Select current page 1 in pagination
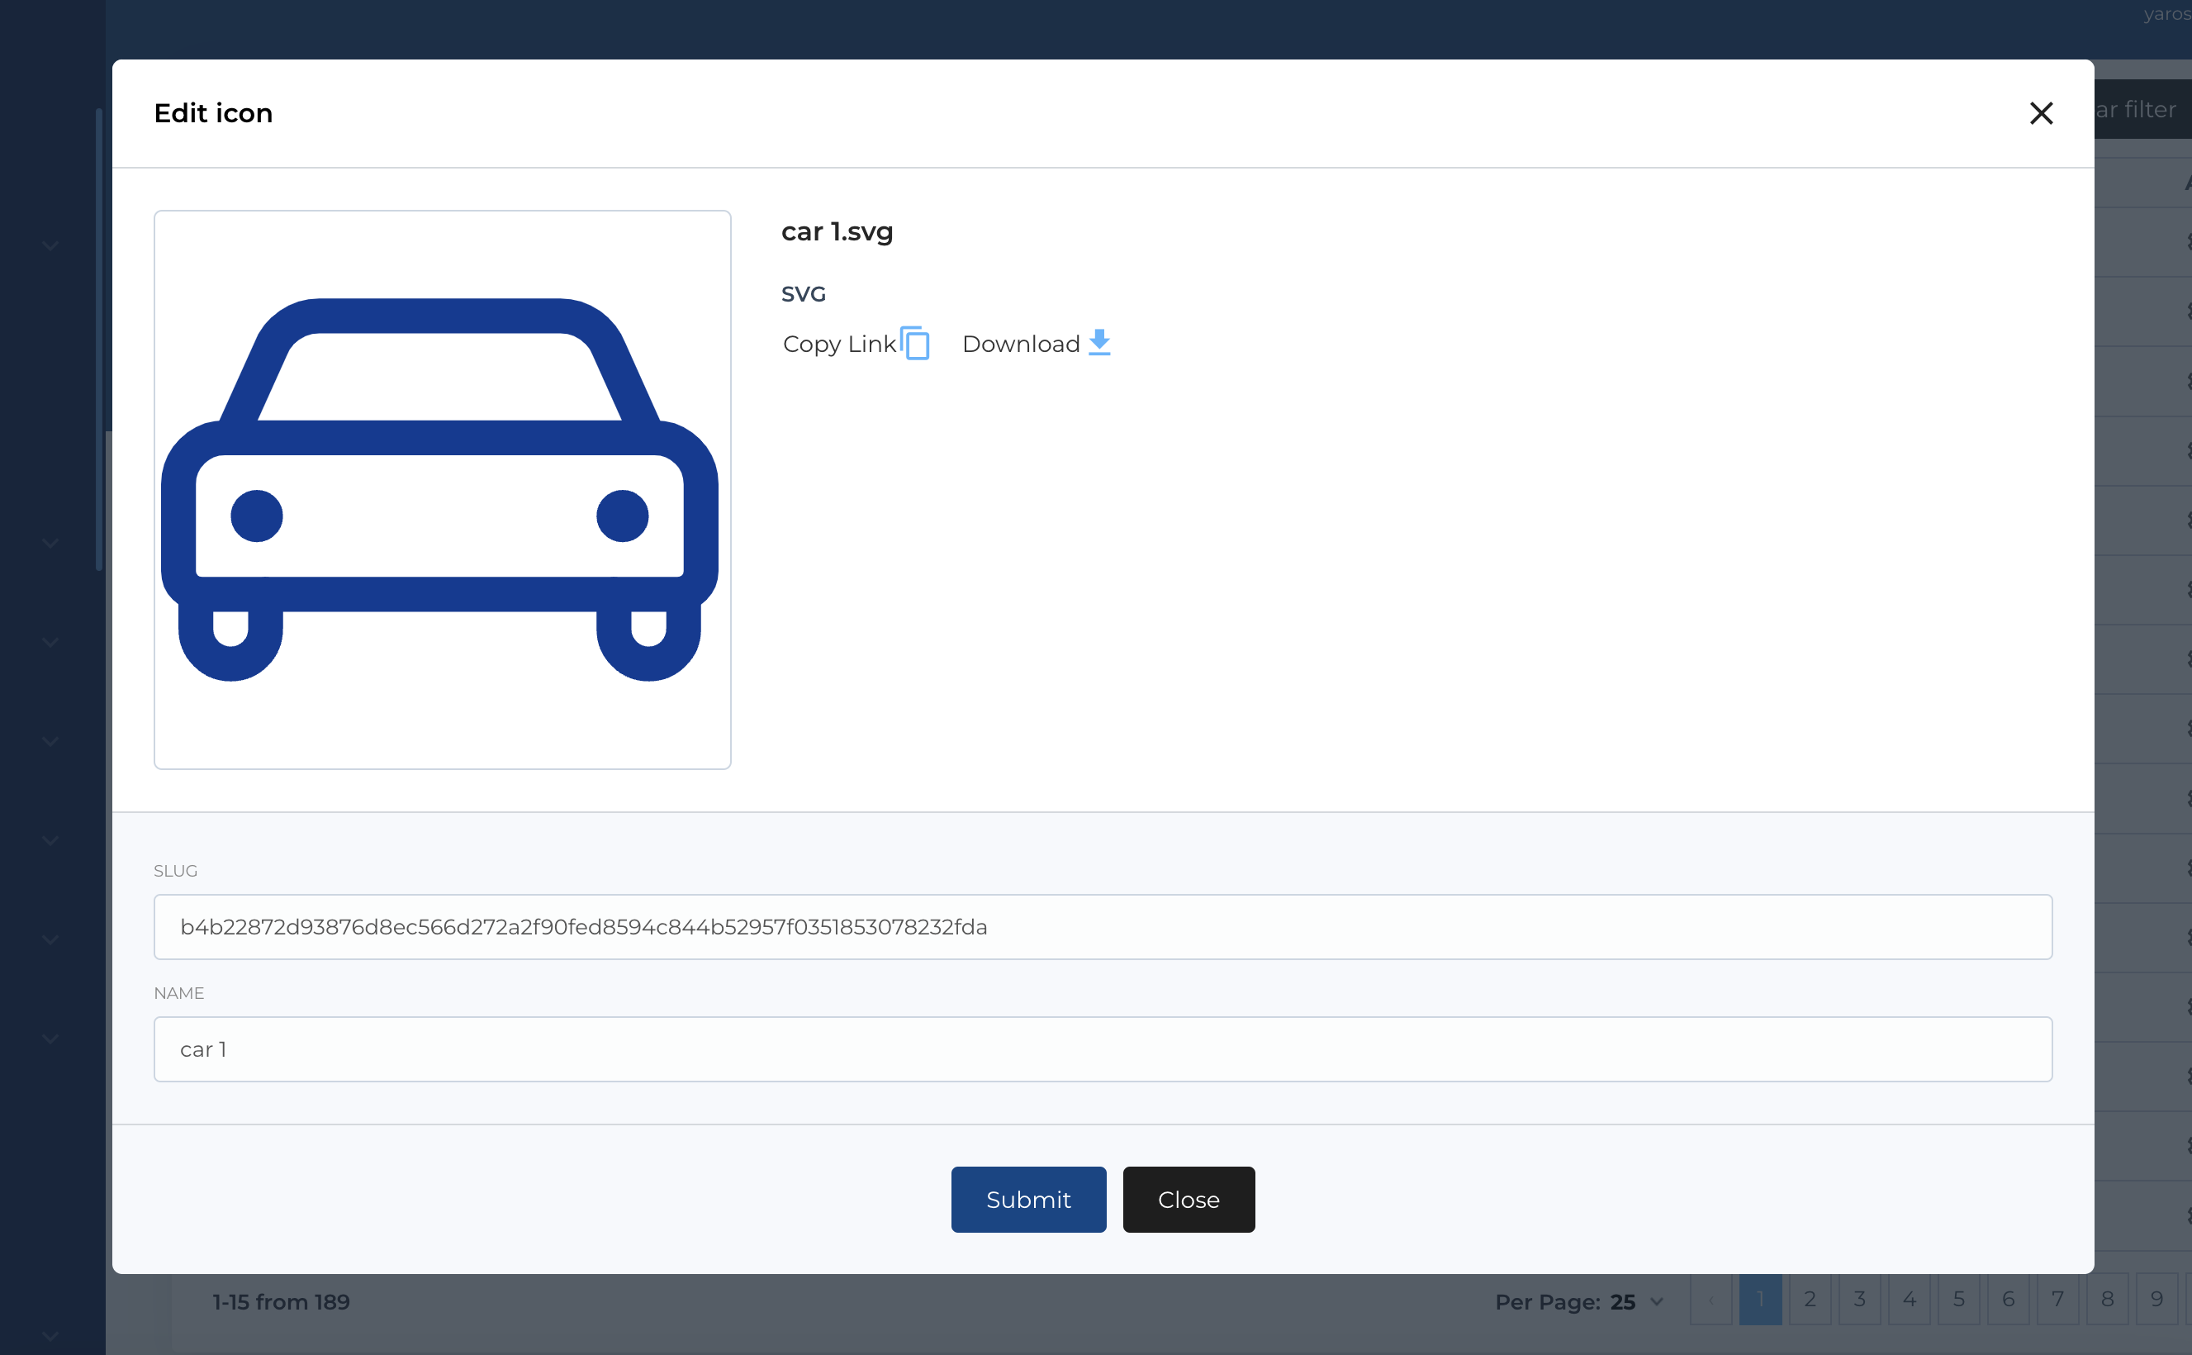 click(1759, 1300)
